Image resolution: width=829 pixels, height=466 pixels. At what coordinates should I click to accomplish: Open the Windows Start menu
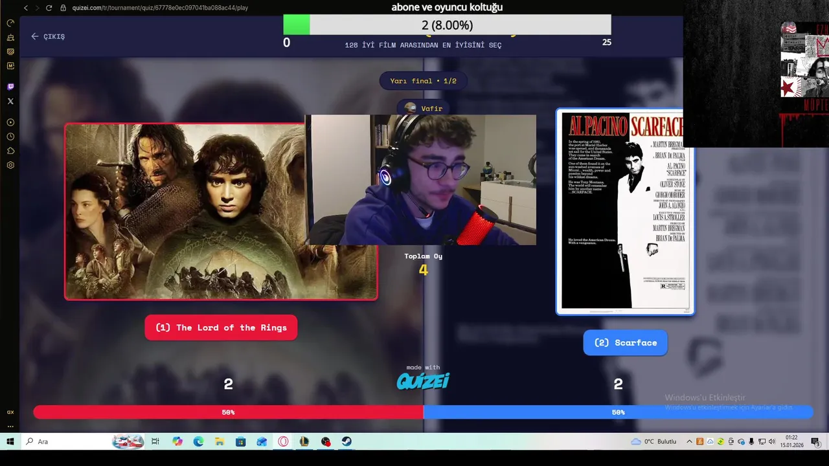coord(10,441)
